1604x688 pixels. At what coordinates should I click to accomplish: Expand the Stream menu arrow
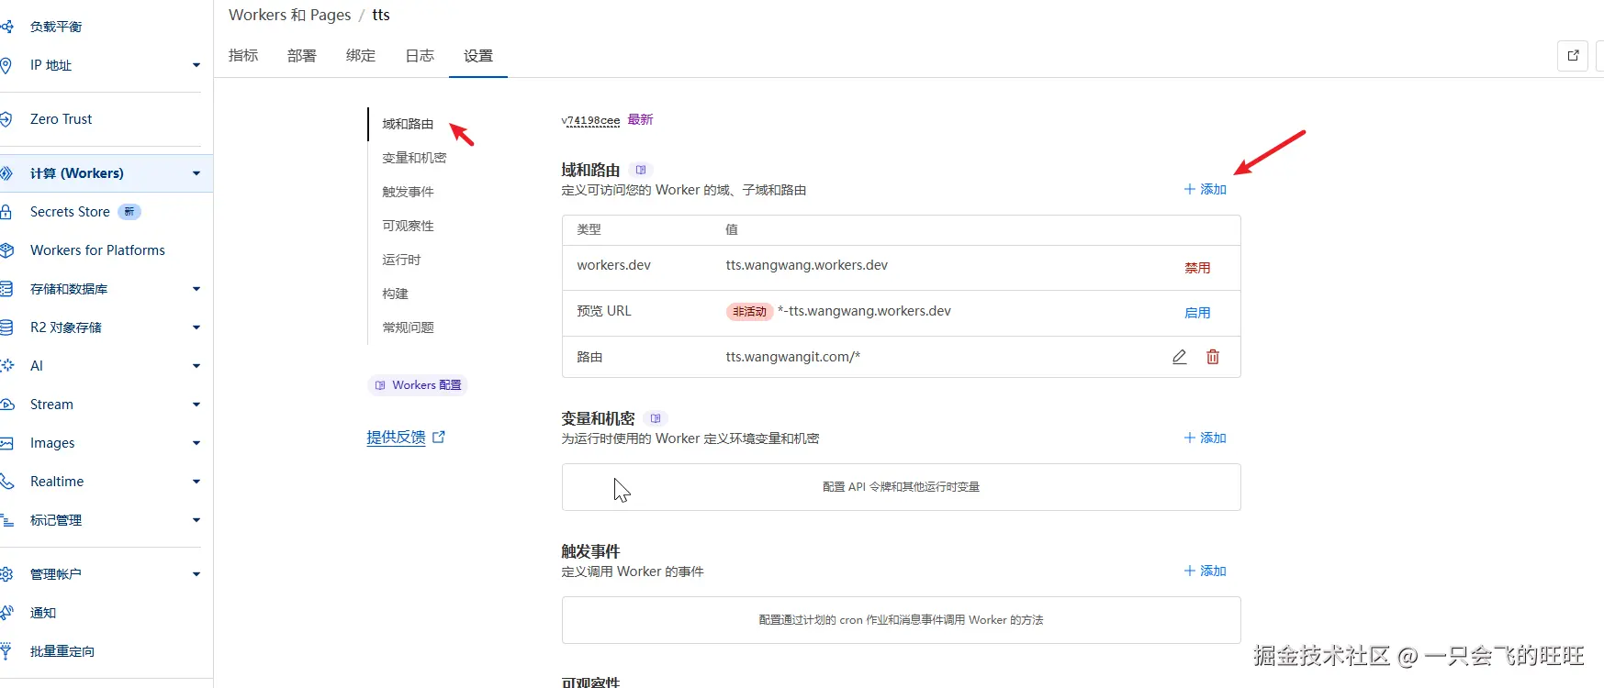click(x=196, y=405)
